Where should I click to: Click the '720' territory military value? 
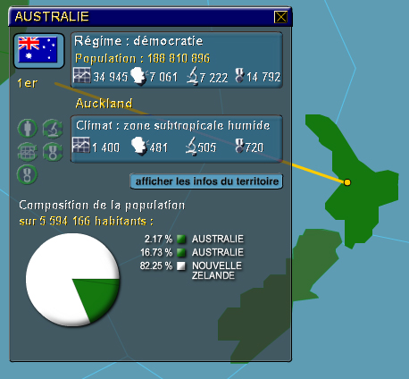pyautogui.click(x=255, y=147)
